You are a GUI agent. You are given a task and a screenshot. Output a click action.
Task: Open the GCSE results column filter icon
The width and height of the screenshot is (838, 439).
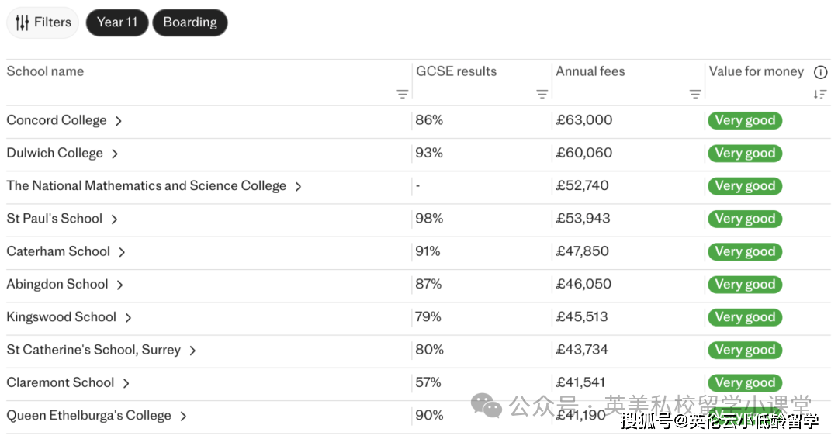tap(542, 95)
